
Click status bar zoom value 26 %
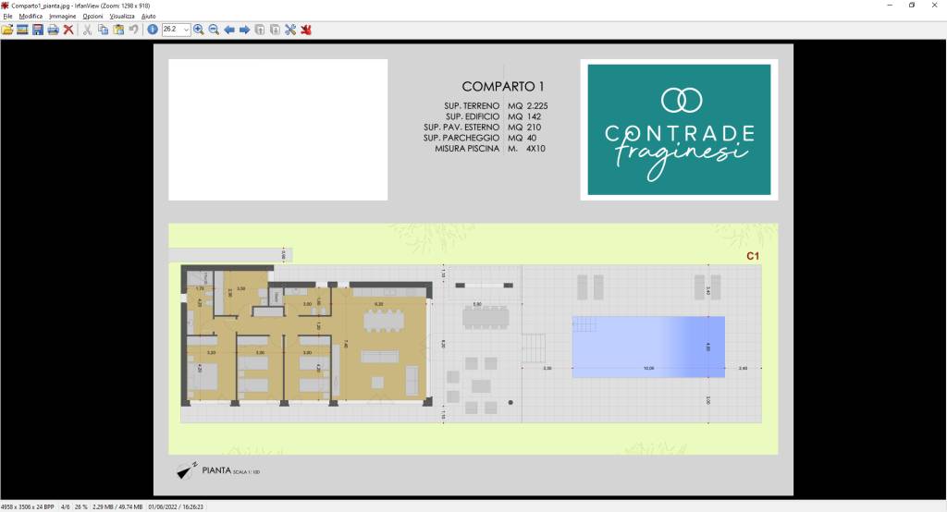(x=81, y=507)
